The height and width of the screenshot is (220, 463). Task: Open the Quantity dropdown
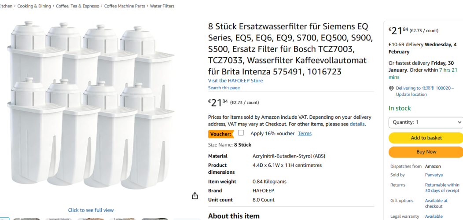425,122
